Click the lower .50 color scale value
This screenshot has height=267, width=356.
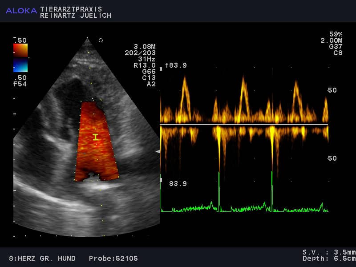(x=20, y=77)
